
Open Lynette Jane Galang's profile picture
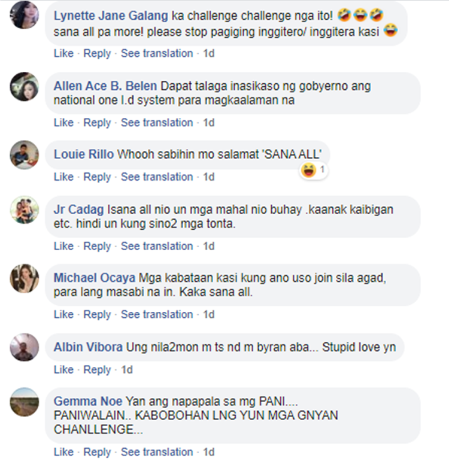click(25, 14)
